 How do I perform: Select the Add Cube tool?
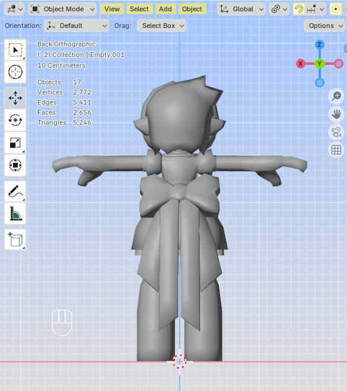click(15, 239)
